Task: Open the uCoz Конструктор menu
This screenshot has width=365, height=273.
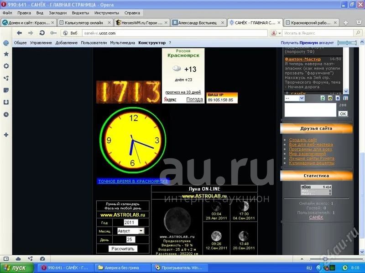Action: 152,43
